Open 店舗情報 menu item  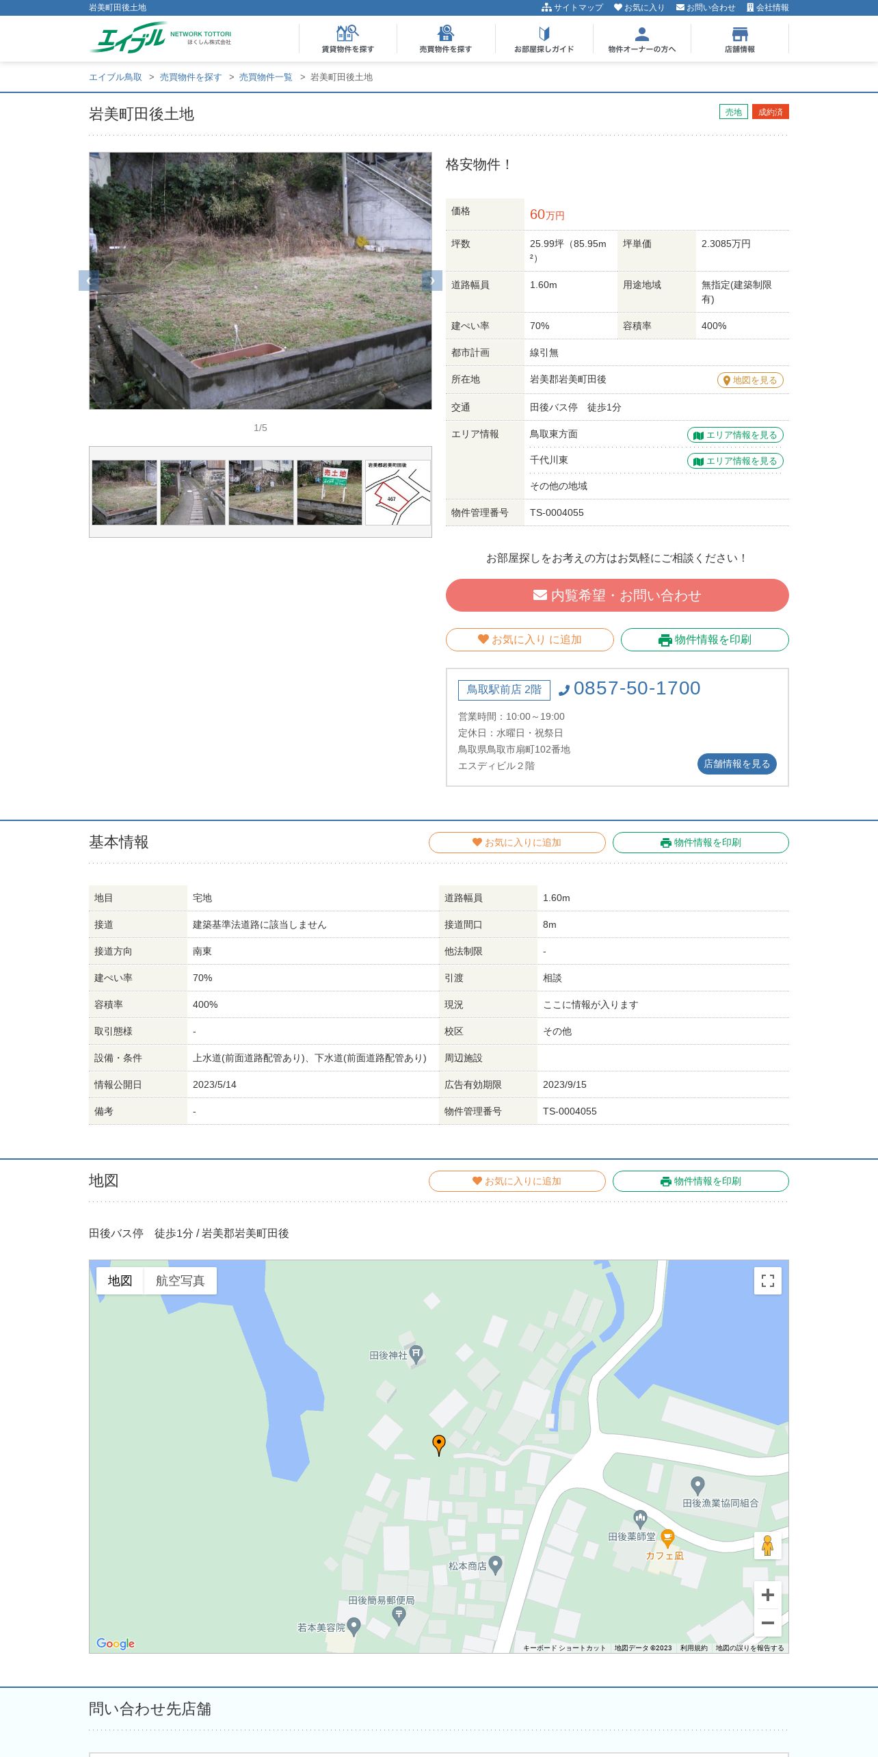pyautogui.click(x=740, y=39)
